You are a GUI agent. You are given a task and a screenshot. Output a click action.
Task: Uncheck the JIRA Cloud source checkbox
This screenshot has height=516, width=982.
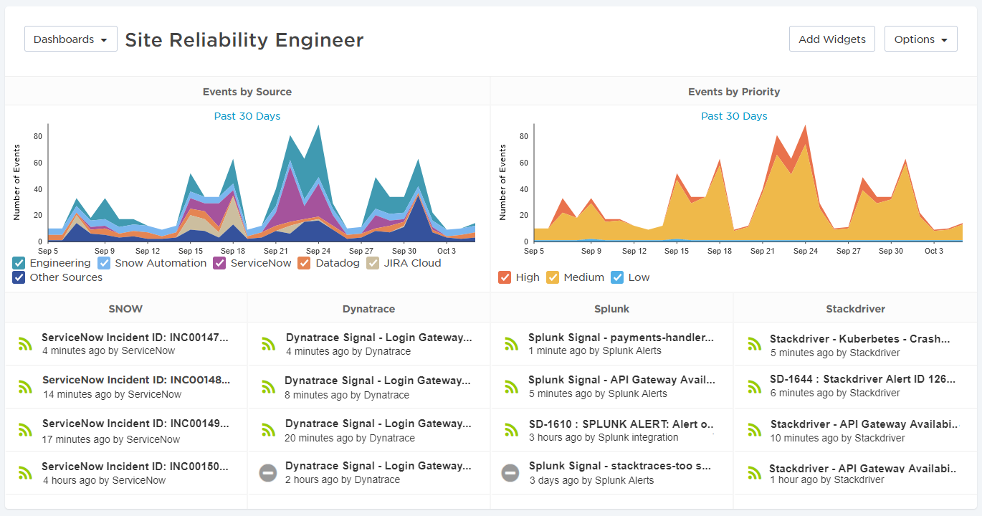pos(373,263)
